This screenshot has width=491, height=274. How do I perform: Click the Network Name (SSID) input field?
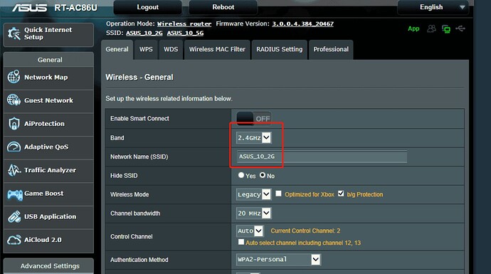coord(322,157)
